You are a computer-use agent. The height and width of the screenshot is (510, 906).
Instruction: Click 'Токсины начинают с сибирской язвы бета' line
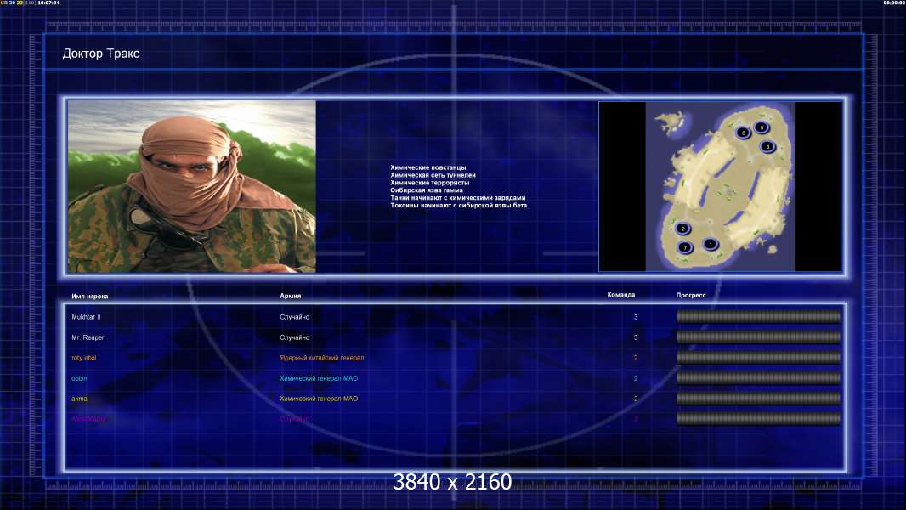pyautogui.click(x=459, y=205)
